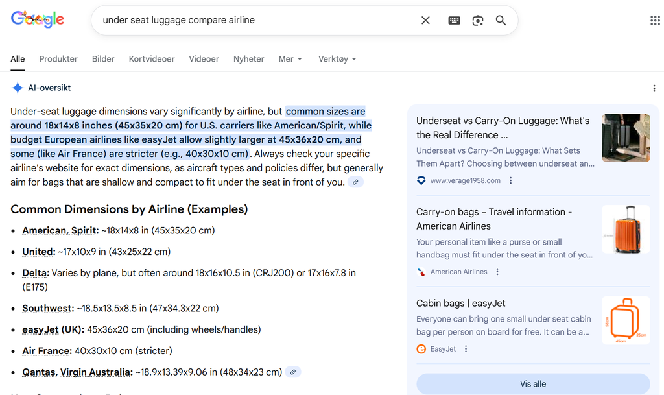The height and width of the screenshot is (395, 664).
Task: Open search by image camera icon
Action: (x=478, y=20)
